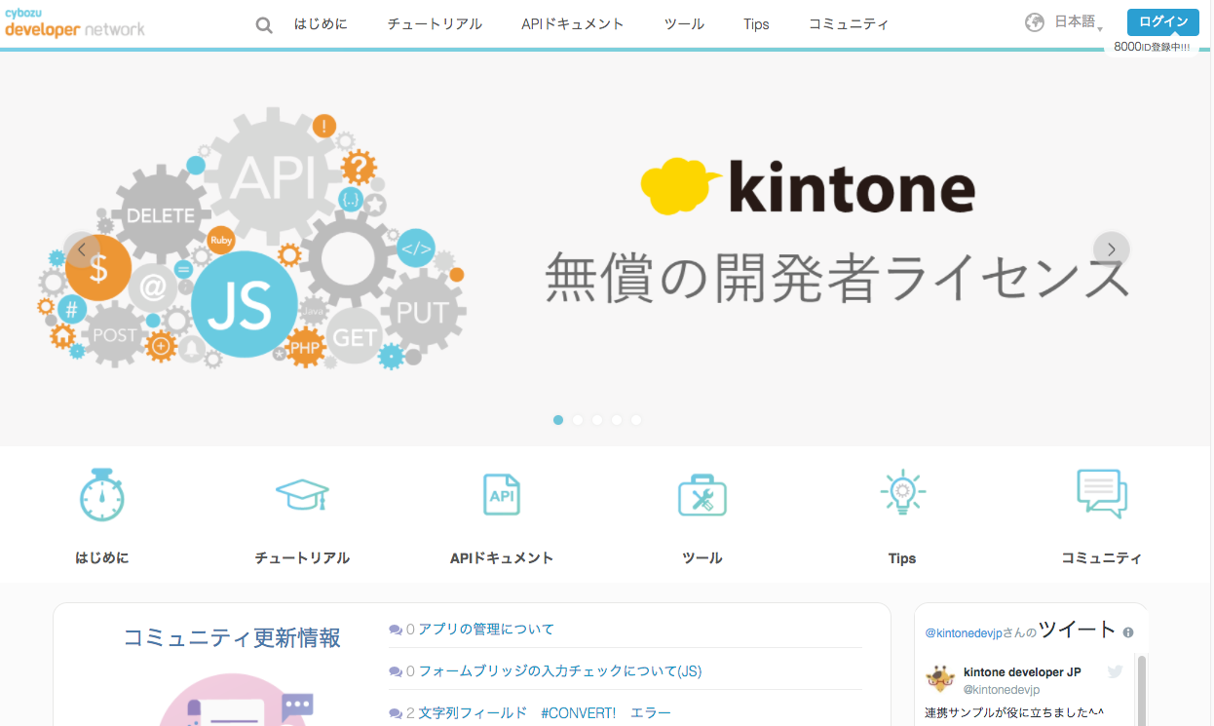Open the 日本語 language dropdown
Screen dimensions: 1214x726
(1079, 22)
